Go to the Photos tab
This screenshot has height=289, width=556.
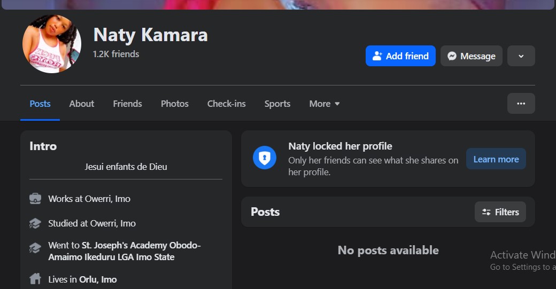coord(174,104)
